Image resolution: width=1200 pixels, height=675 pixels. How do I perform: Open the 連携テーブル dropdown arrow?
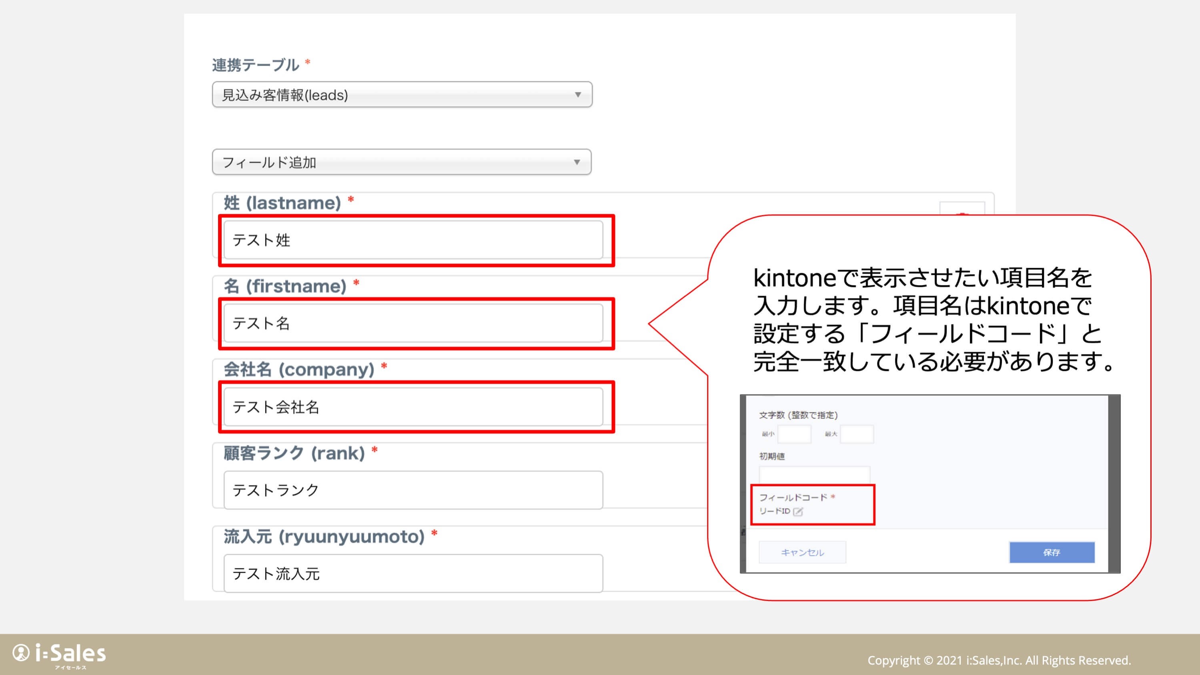pyautogui.click(x=578, y=94)
